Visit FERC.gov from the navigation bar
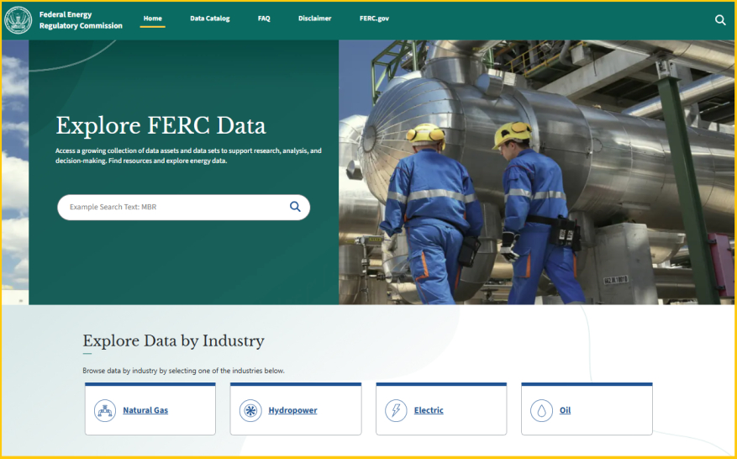 pos(374,18)
